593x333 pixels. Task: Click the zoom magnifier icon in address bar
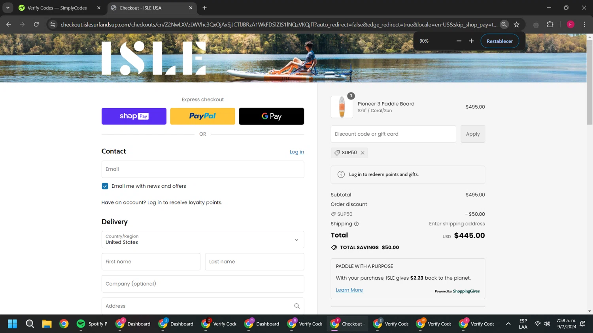pos(504,24)
